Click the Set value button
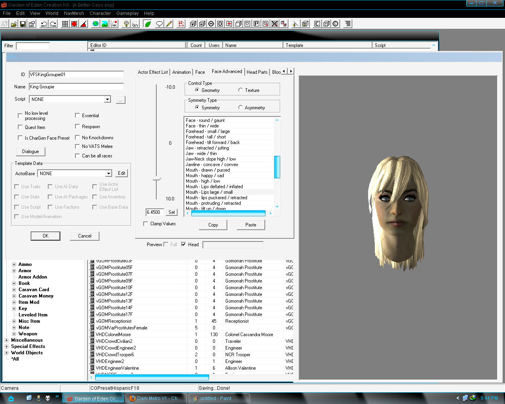The image size is (505, 404). tap(172, 212)
